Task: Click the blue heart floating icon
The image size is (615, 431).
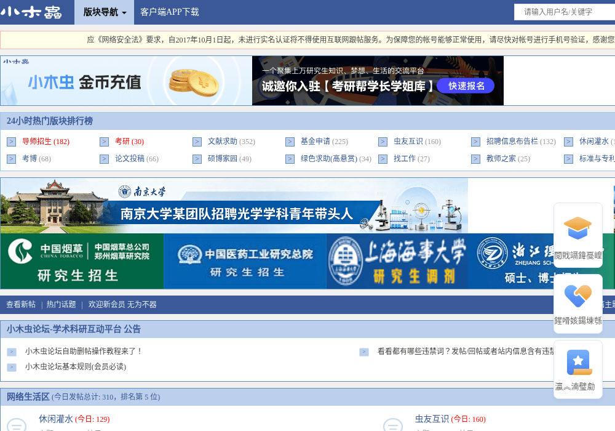Action: (x=577, y=296)
